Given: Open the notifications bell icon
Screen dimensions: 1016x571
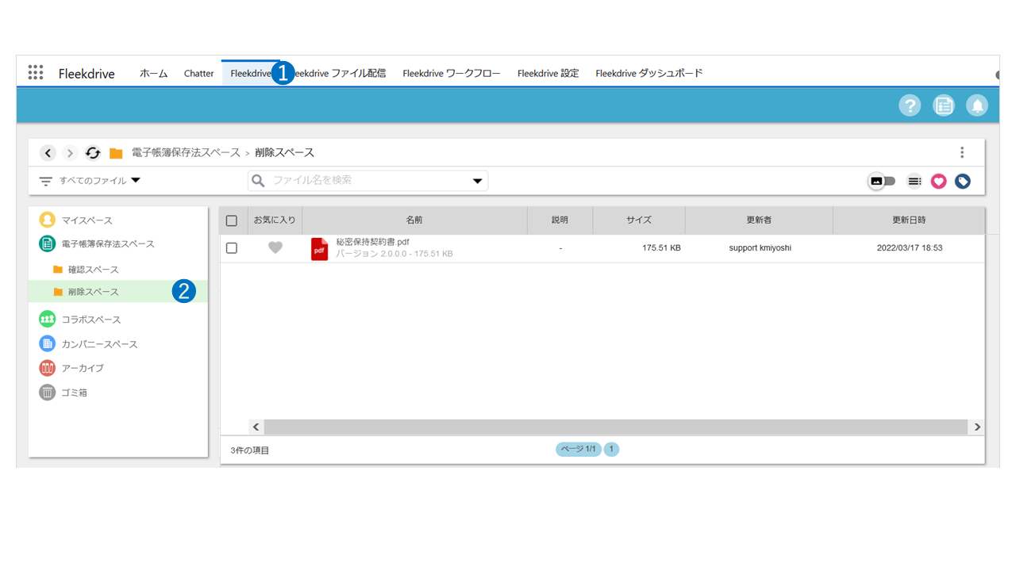Looking at the screenshot, I should [x=977, y=105].
